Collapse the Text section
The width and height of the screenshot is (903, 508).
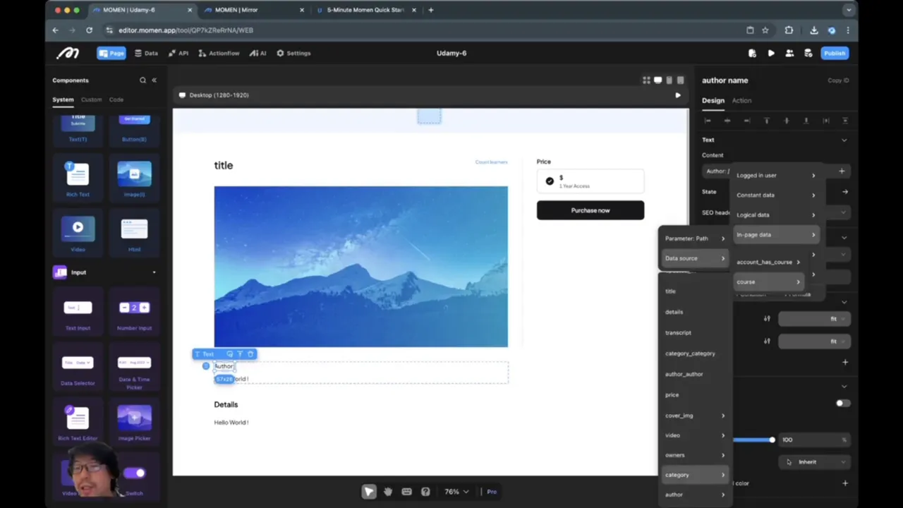point(844,140)
